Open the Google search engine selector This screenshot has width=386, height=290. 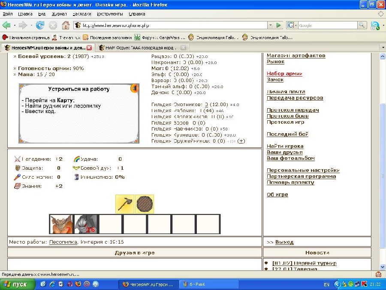(x=292, y=25)
